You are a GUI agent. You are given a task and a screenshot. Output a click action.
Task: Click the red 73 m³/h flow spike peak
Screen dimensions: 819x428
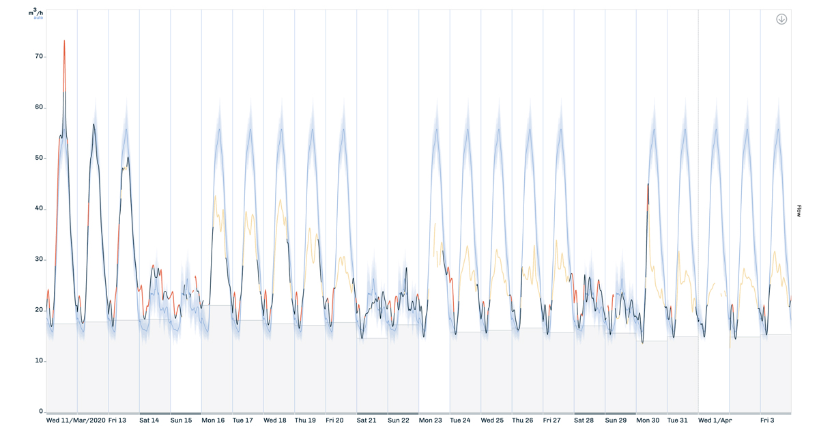[x=64, y=41]
